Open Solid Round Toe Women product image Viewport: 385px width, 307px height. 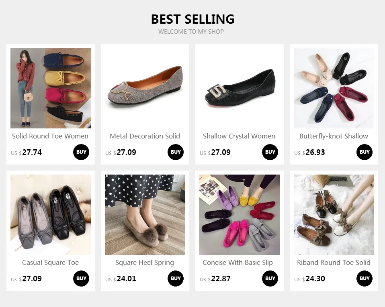[51, 88]
